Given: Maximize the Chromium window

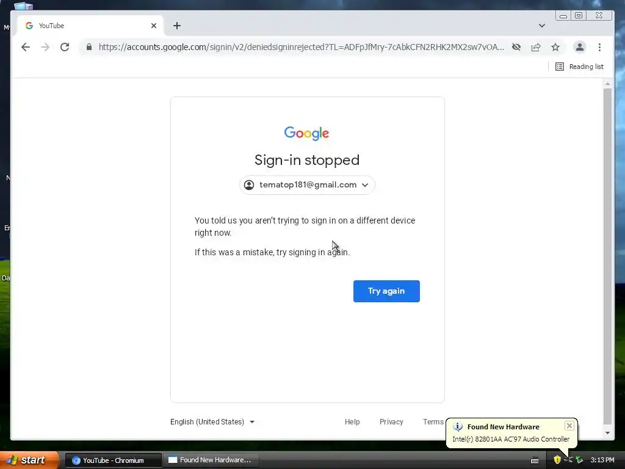Looking at the screenshot, I should click(579, 15).
